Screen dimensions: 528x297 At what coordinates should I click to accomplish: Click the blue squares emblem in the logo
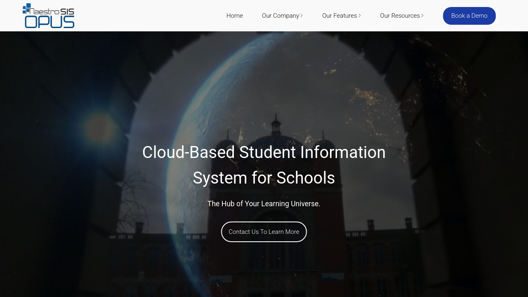[26, 8]
